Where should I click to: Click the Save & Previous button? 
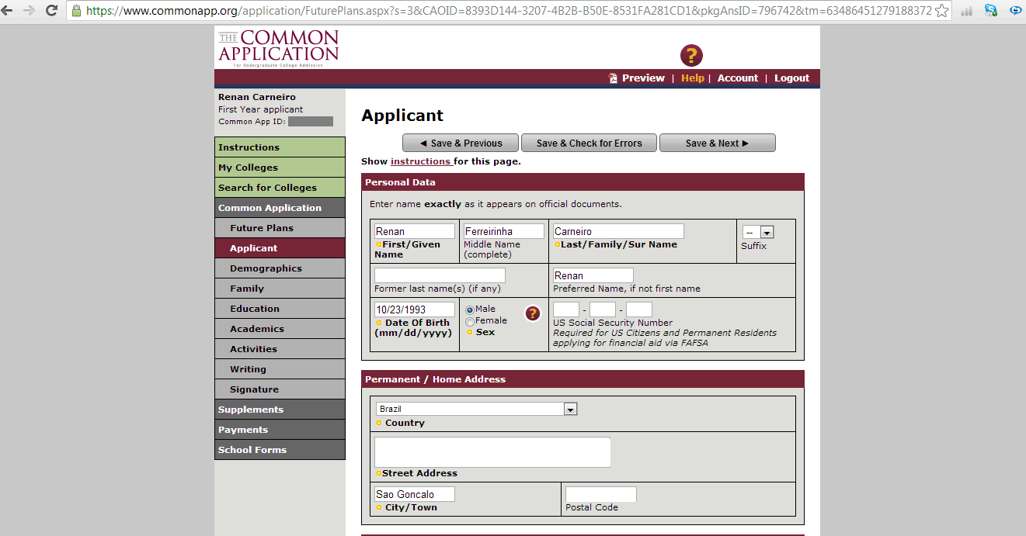click(460, 143)
